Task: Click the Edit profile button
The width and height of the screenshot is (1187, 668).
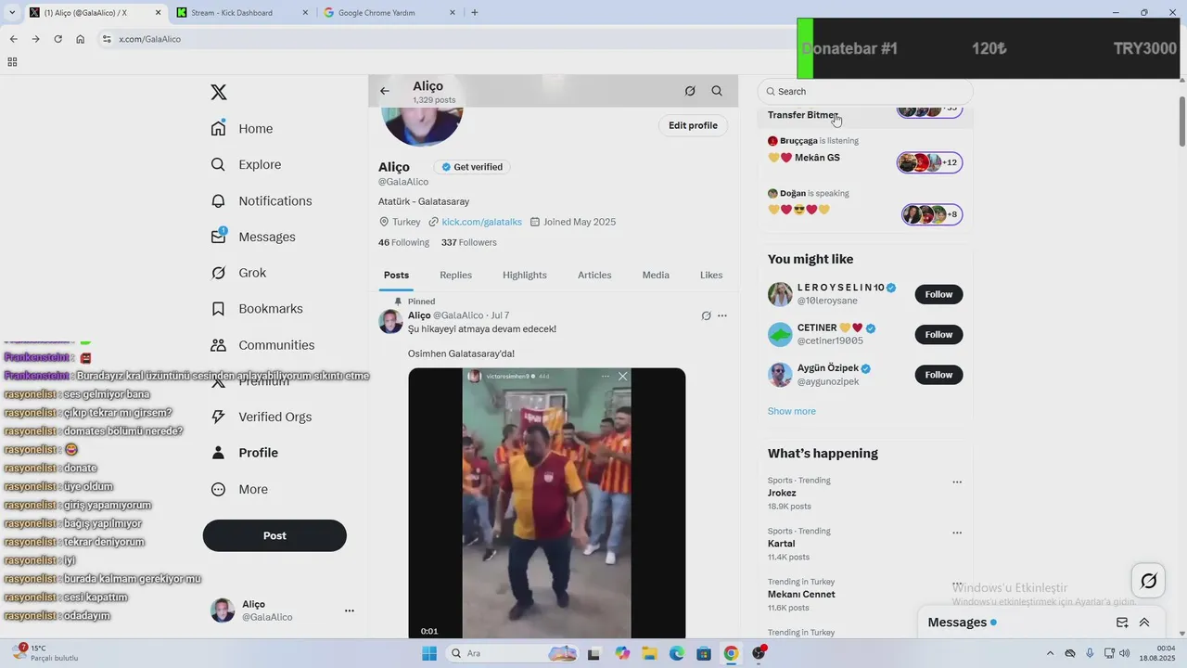Action: click(693, 125)
